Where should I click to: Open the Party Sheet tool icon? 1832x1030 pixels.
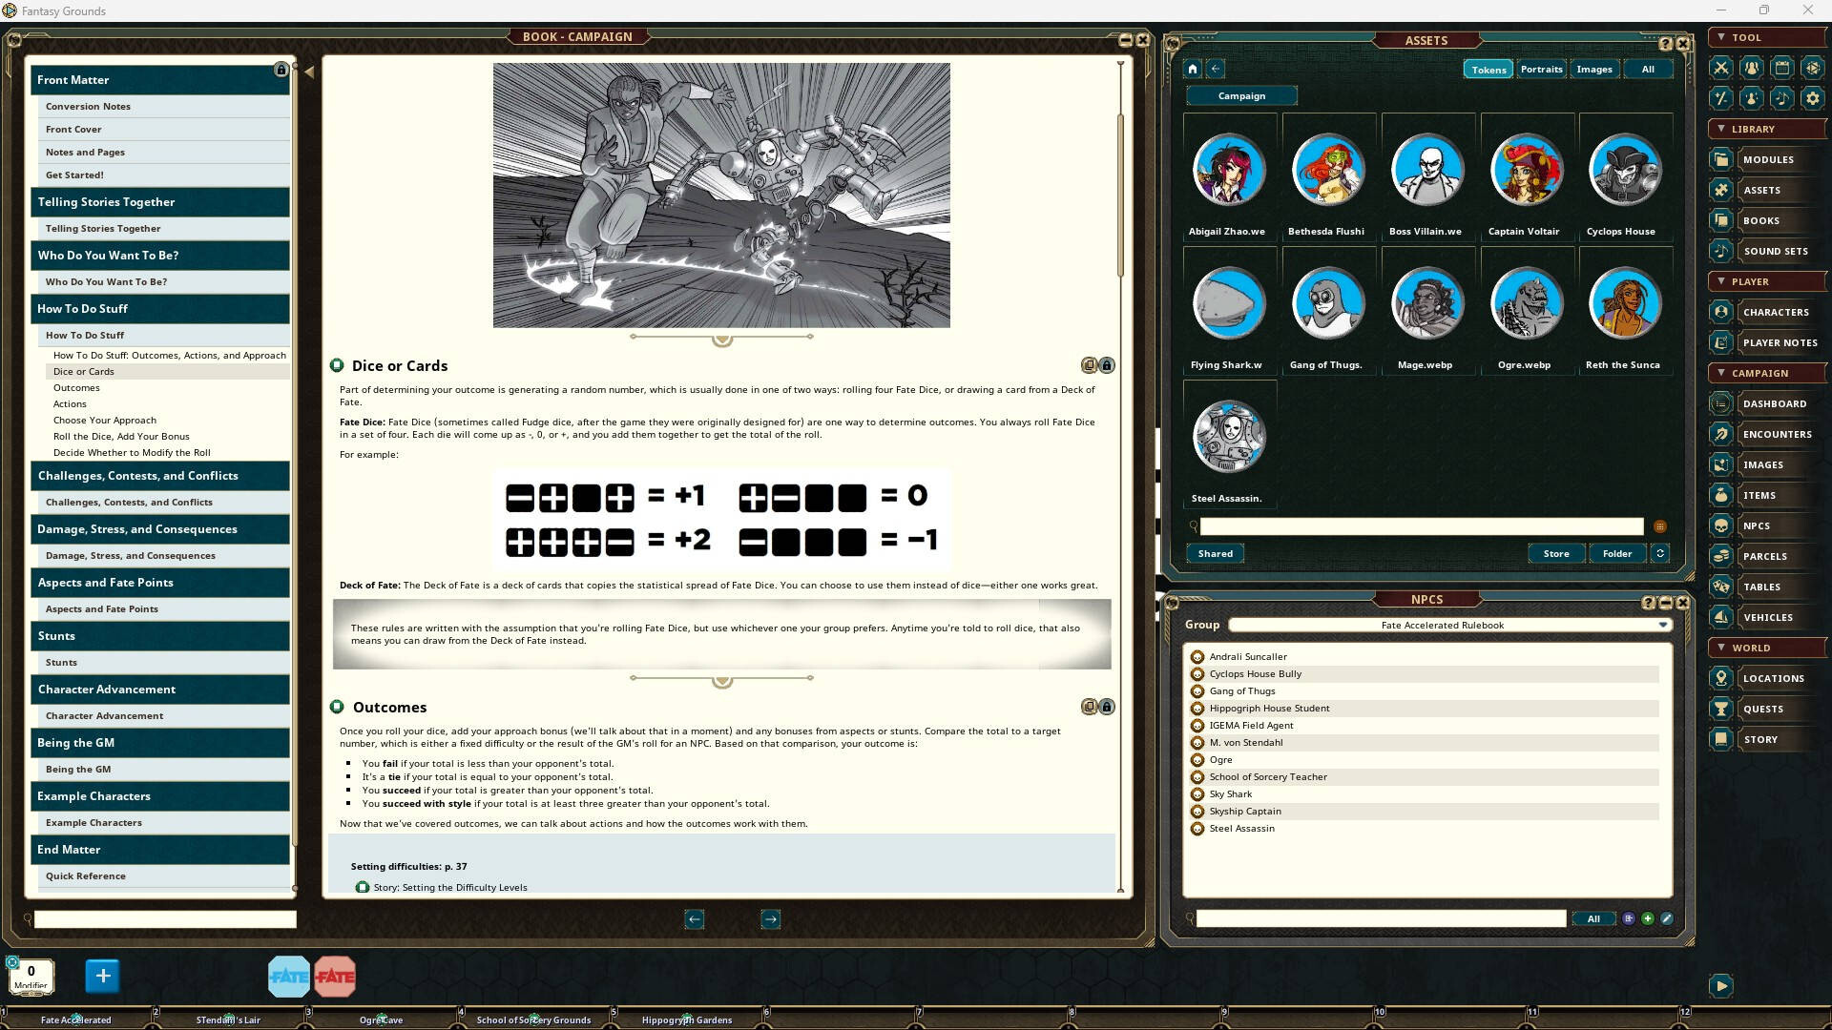tap(1751, 68)
